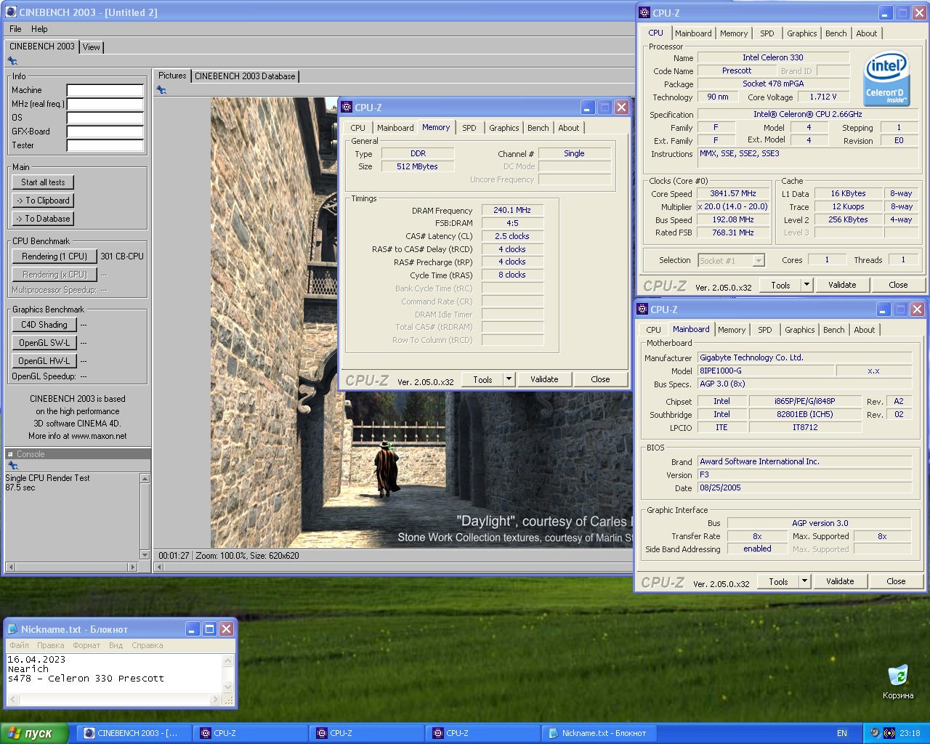Click Close button in Mainboard CPU-Z window
This screenshot has width=930, height=744.
pyautogui.click(x=896, y=581)
